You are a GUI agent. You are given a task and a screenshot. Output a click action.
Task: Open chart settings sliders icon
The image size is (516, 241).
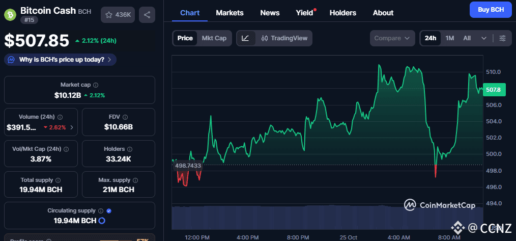(502, 38)
